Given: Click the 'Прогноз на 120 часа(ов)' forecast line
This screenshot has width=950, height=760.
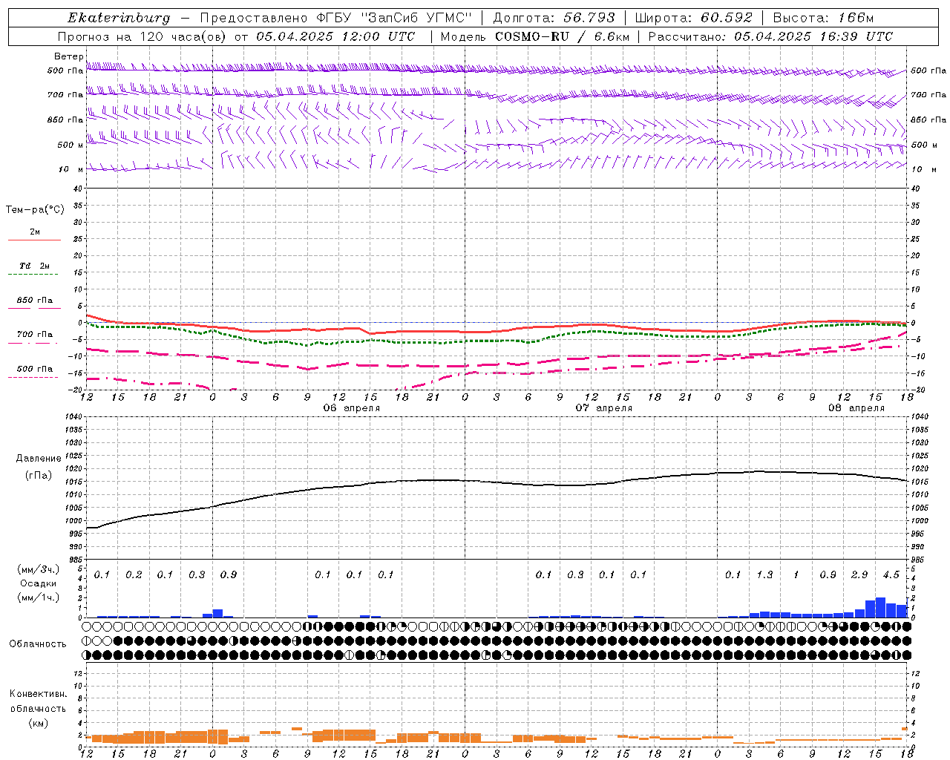Looking at the screenshot, I should pos(236,36).
